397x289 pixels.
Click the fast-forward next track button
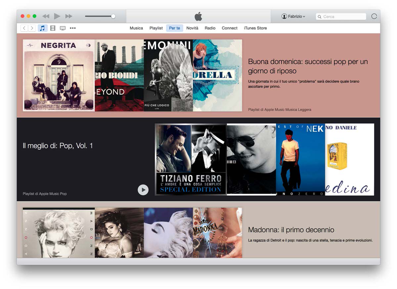pyautogui.click(x=69, y=16)
